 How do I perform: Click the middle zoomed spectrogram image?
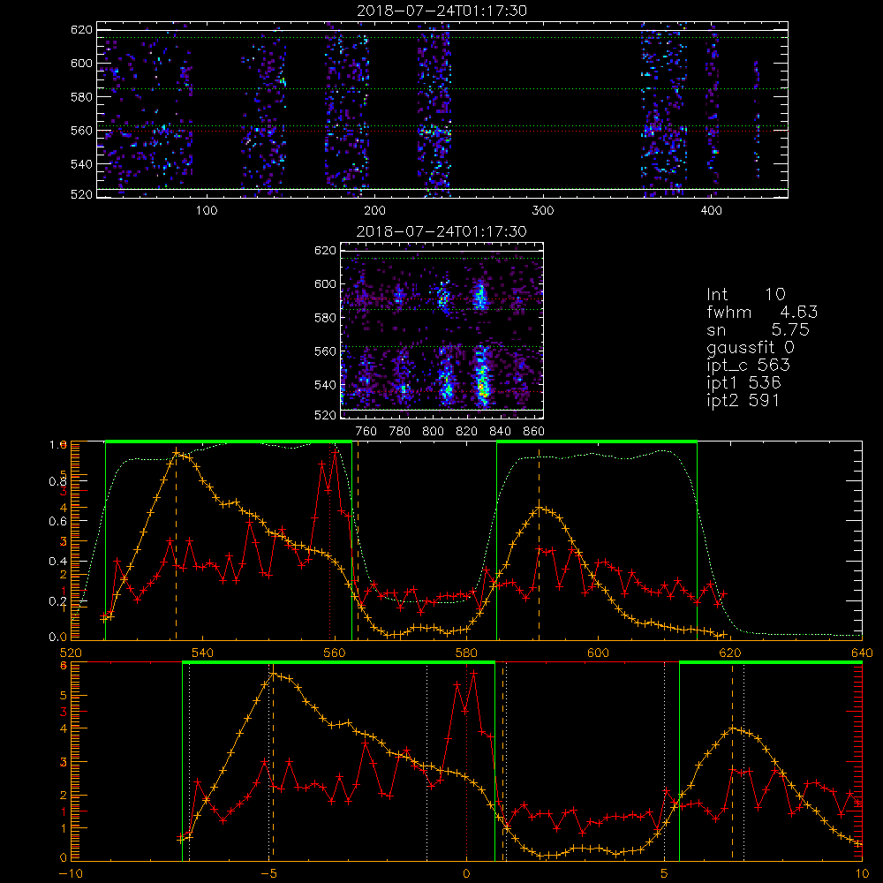(x=442, y=330)
